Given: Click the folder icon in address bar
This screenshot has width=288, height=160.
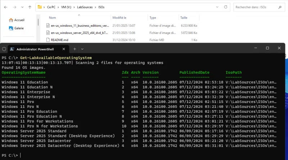Looking at the screenshot, I should [40, 7].
